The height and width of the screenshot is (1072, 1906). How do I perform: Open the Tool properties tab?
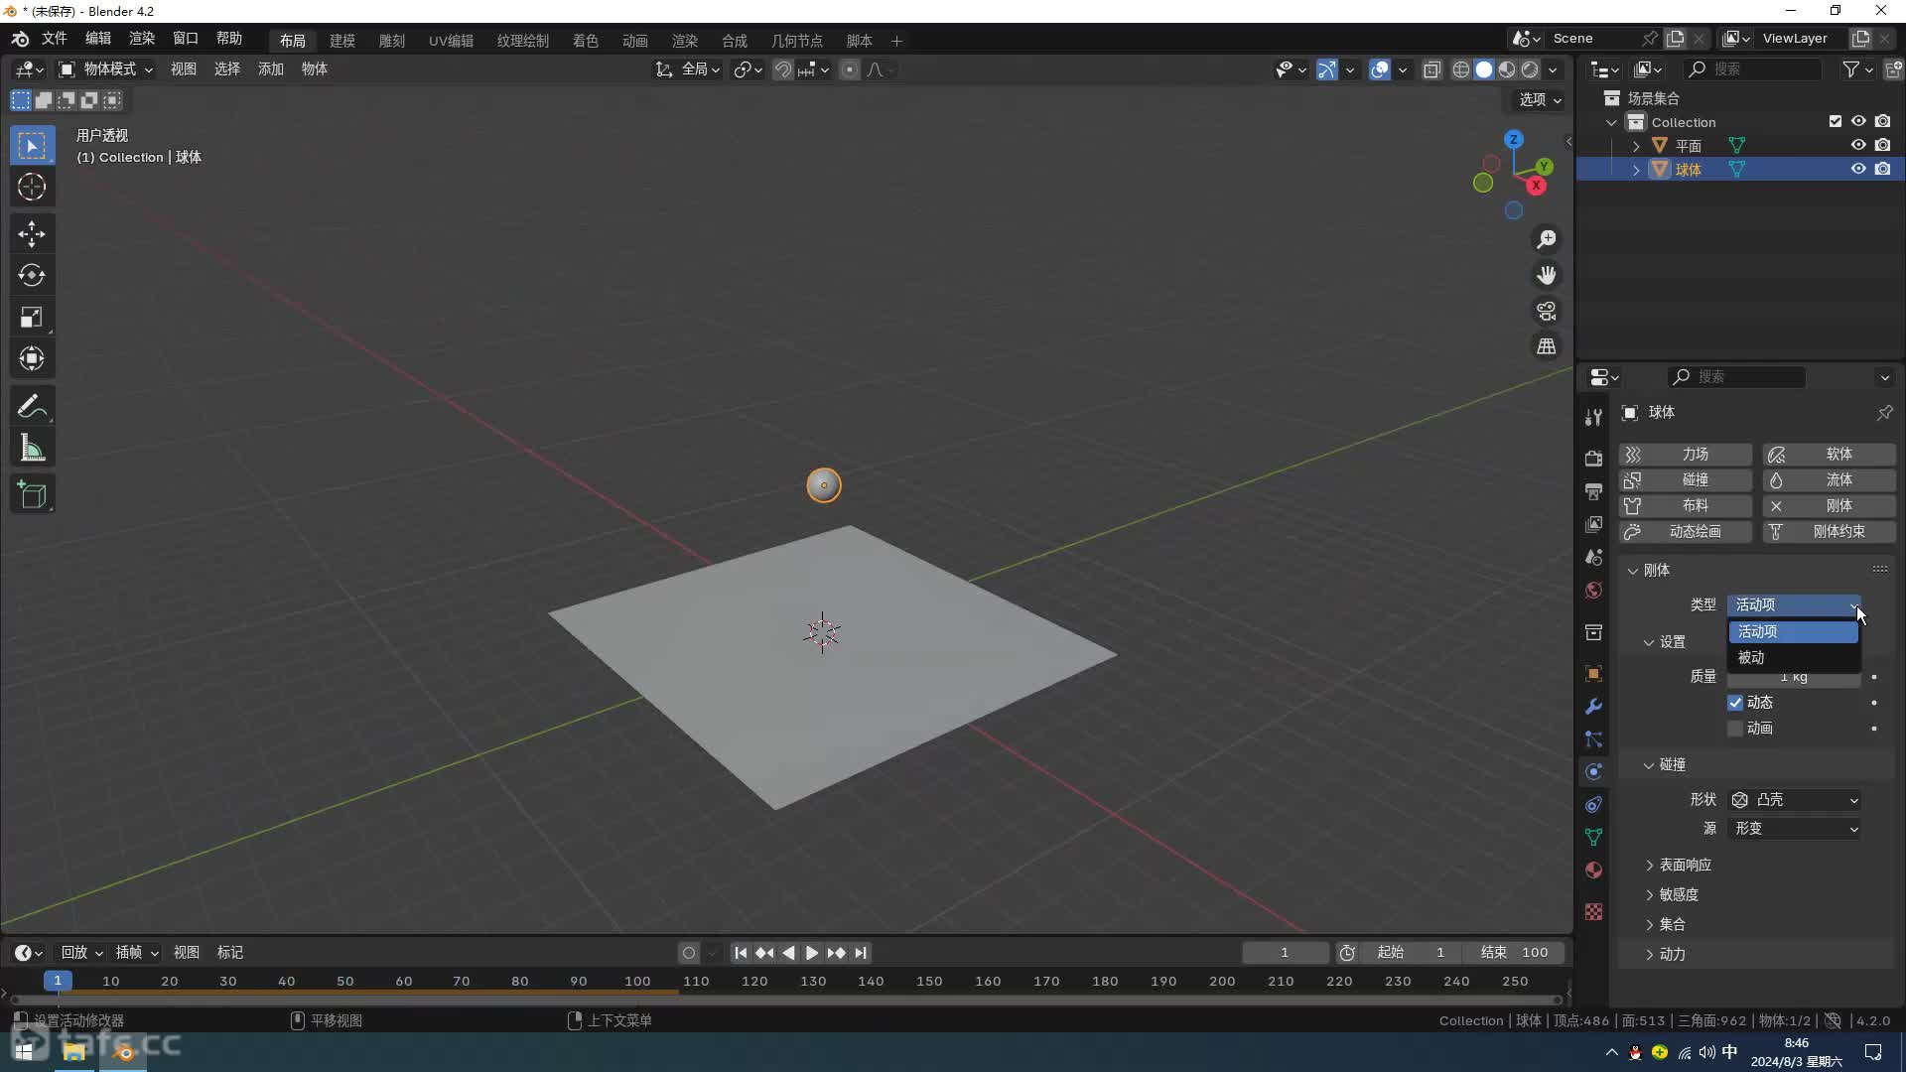(1593, 417)
